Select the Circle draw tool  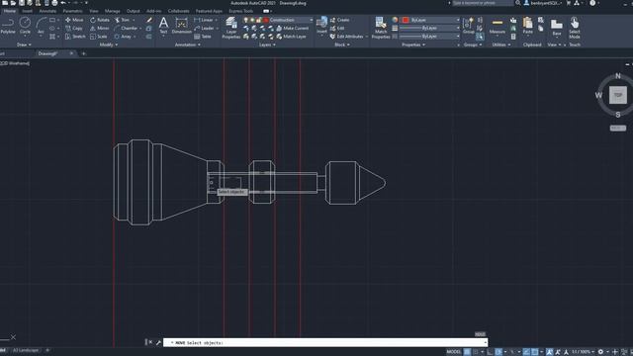(25, 26)
